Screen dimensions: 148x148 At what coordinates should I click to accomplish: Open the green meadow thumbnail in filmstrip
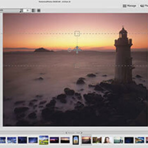coord(44,140)
